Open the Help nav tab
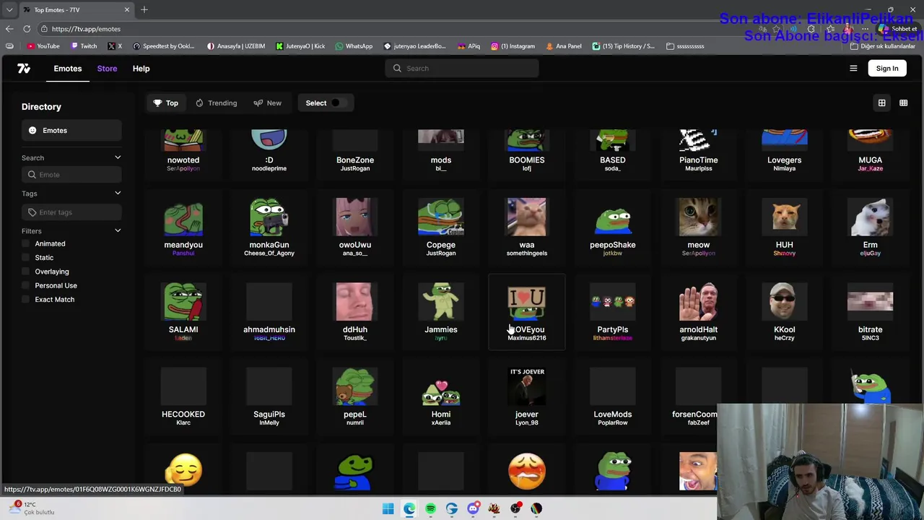Image resolution: width=924 pixels, height=520 pixels. pos(141,69)
